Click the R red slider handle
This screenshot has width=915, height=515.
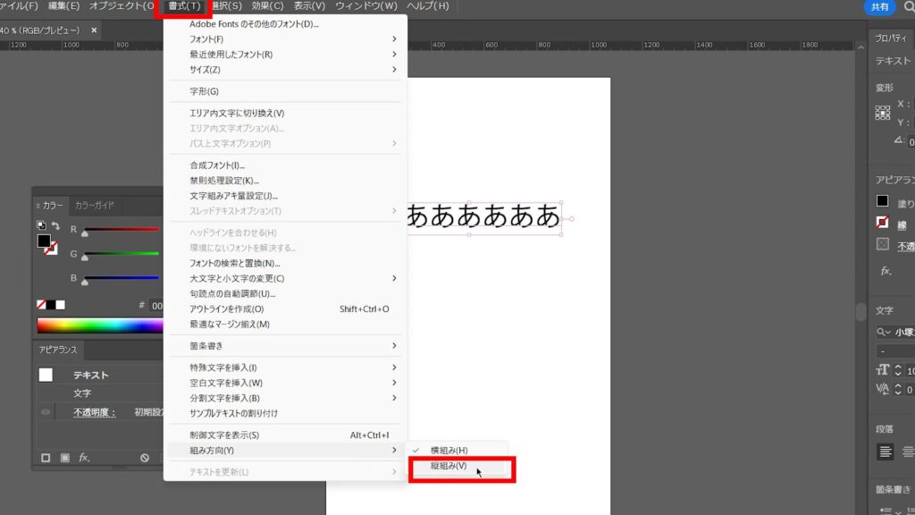(85, 233)
